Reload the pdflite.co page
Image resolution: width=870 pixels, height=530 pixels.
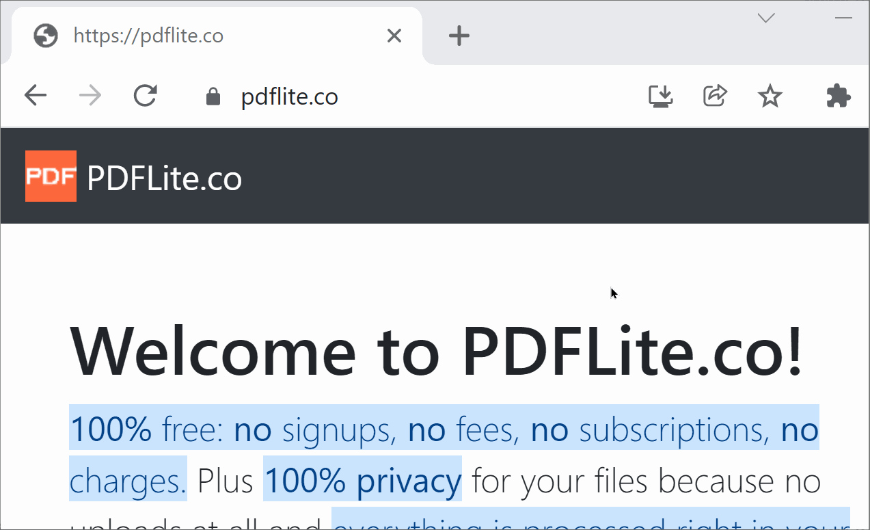pyautogui.click(x=146, y=96)
